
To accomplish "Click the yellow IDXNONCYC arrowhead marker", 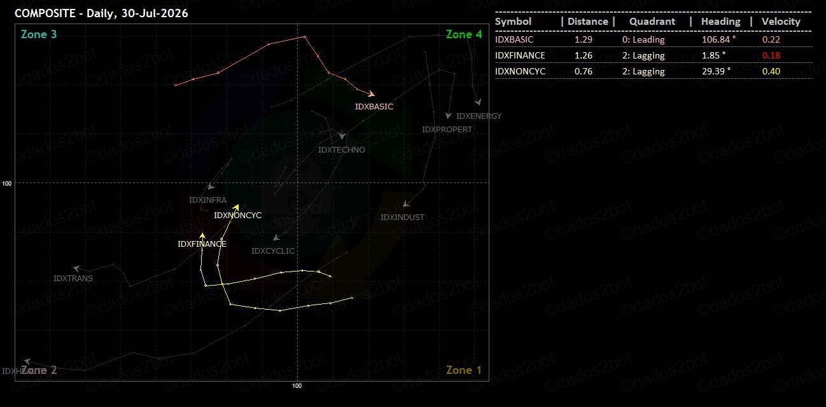I will click(237, 207).
